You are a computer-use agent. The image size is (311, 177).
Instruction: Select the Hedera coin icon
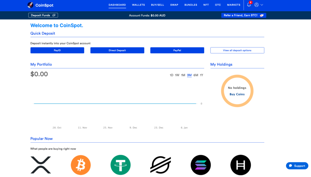point(241,165)
